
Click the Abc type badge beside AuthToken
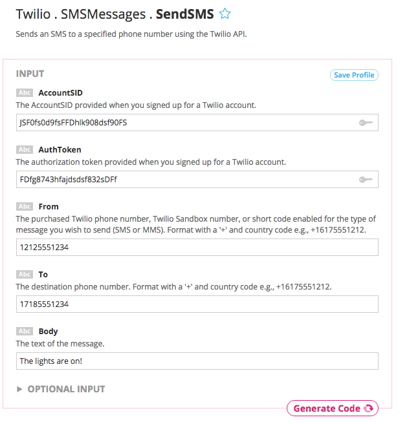click(x=25, y=150)
